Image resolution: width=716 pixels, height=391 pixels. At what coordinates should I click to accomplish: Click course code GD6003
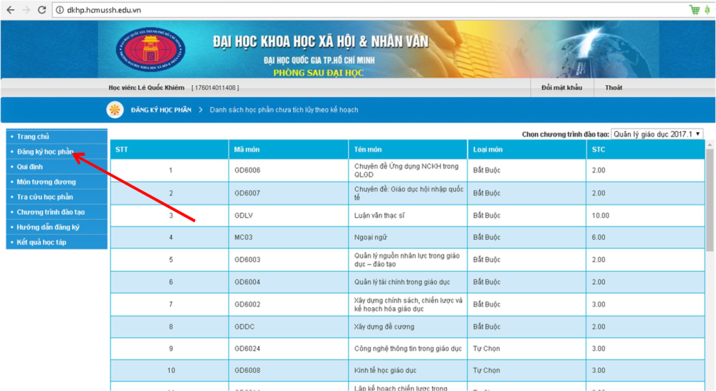pos(247,259)
